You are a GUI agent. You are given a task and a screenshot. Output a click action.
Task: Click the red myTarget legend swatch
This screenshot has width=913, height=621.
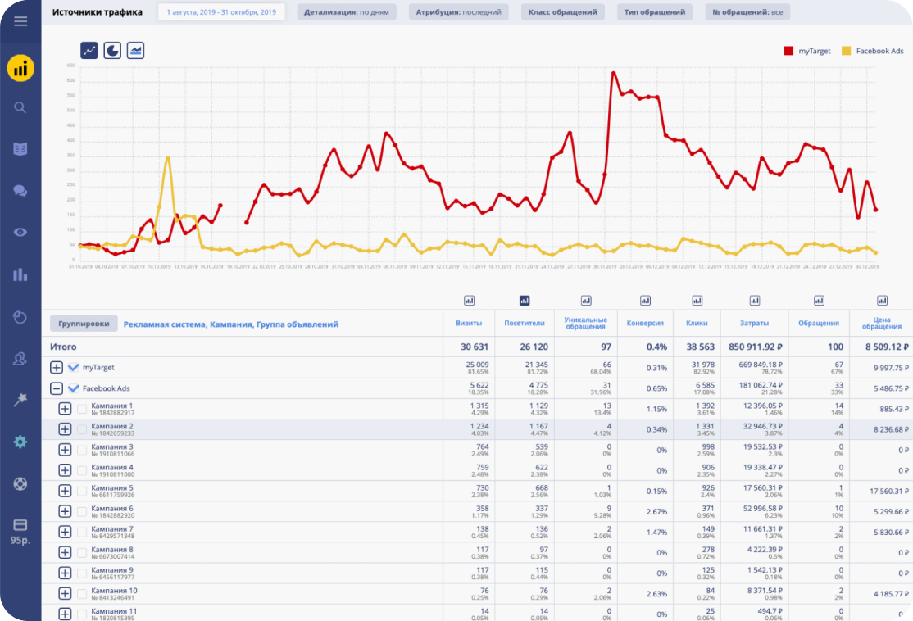point(788,50)
